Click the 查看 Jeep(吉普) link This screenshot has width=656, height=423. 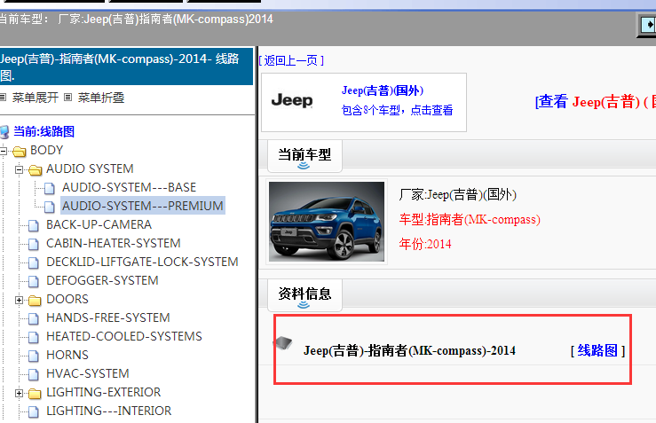595,102
